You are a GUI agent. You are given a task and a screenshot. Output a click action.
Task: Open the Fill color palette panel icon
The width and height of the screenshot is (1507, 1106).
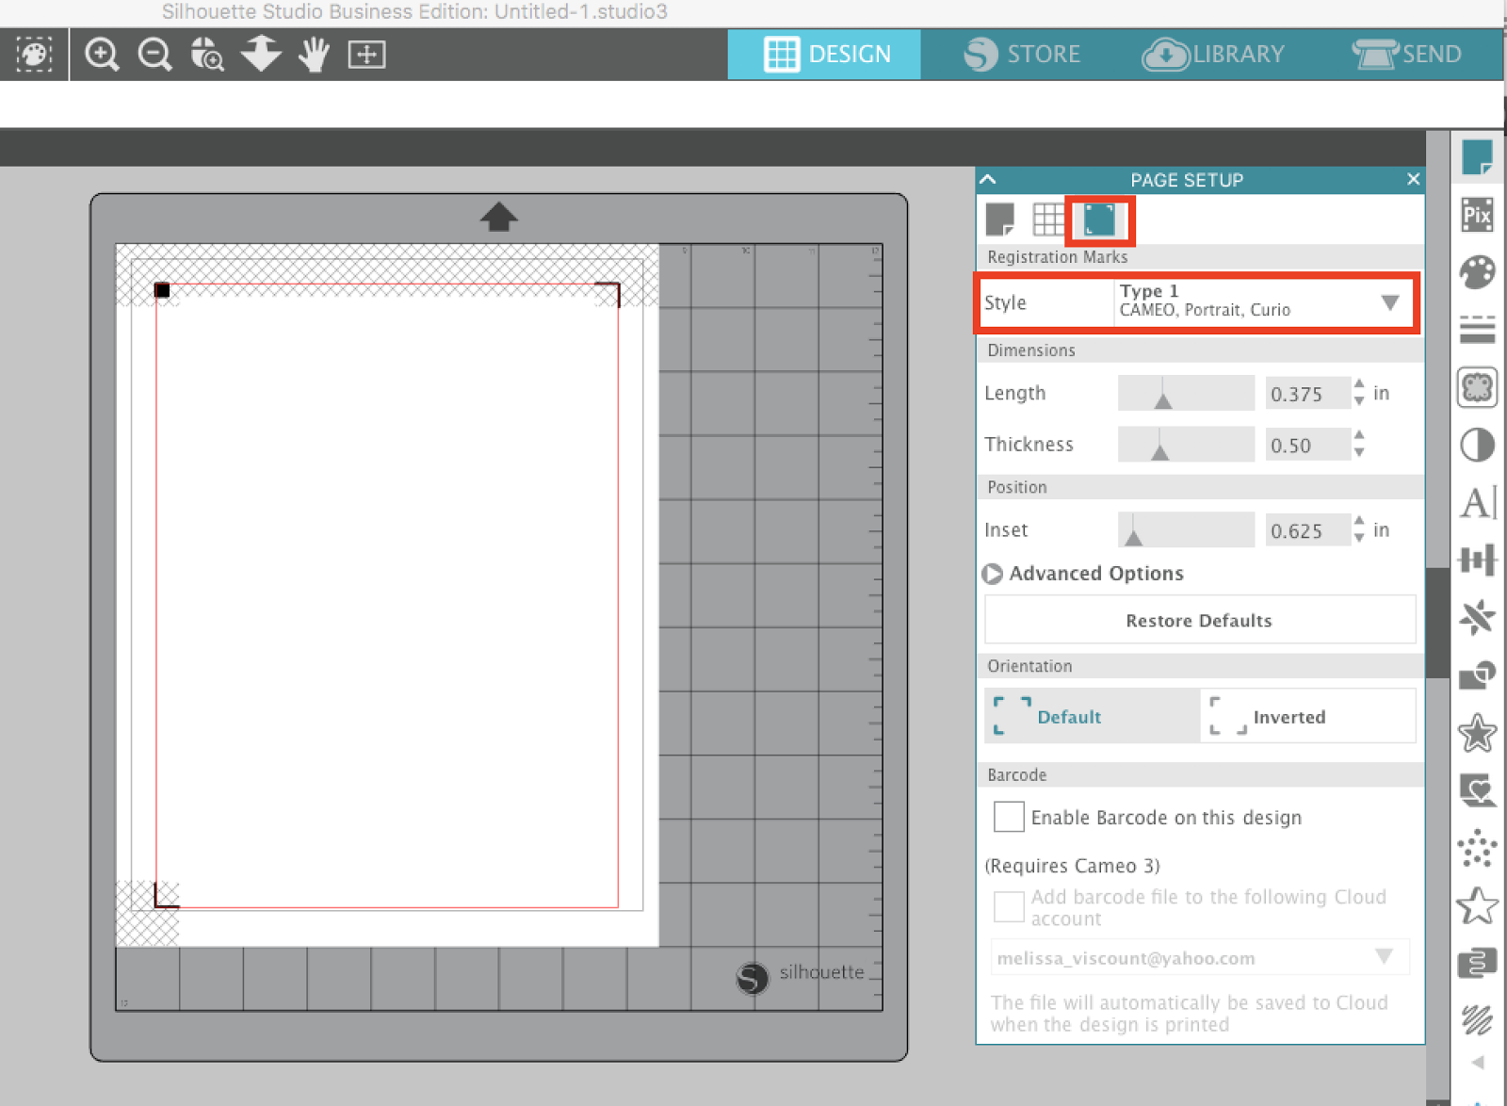coord(1477,272)
